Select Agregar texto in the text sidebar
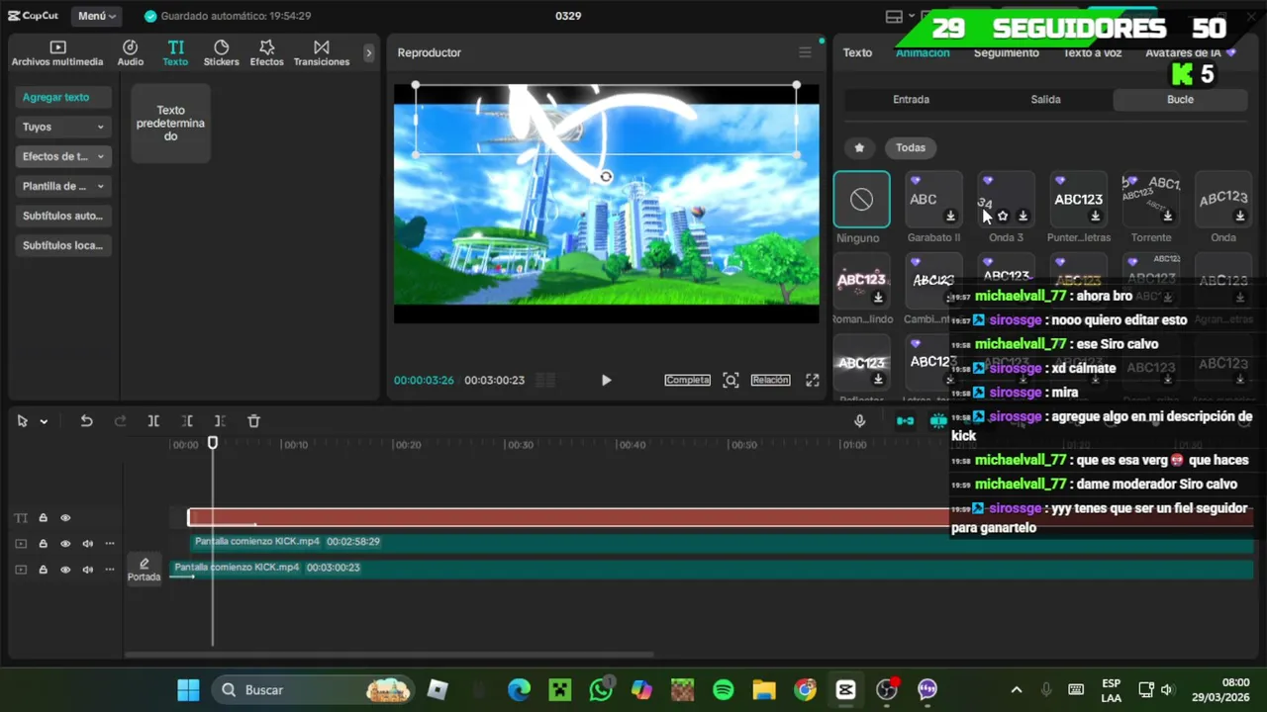1267x712 pixels. coord(65,97)
